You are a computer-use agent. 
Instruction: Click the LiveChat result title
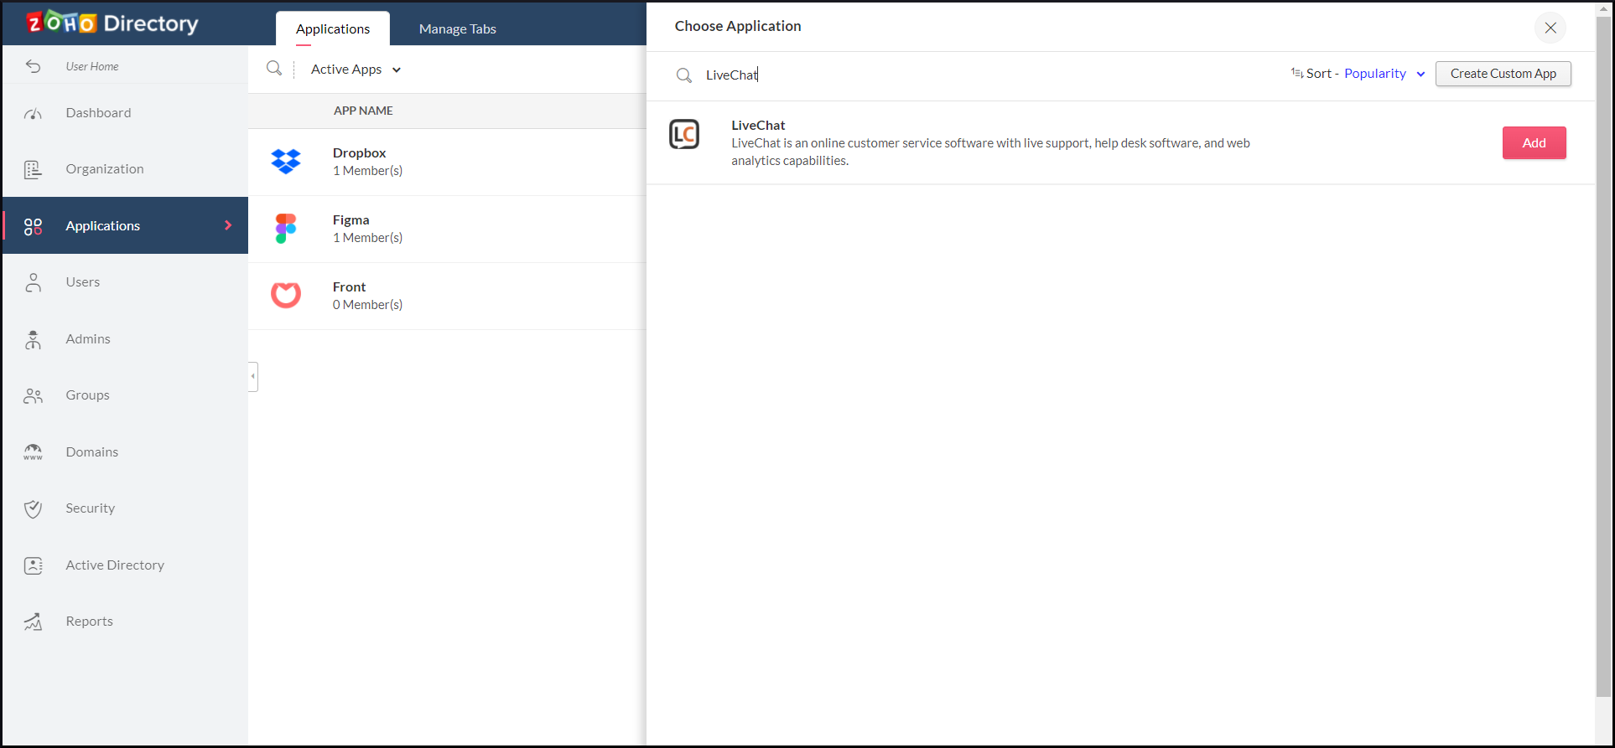click(758, 126)
